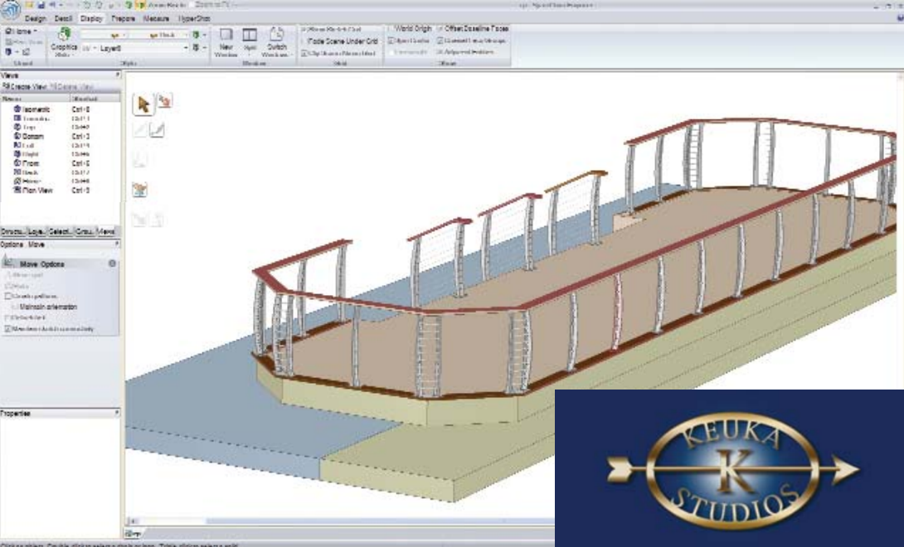Toggle the Maintain orientation checkbox
This screenshot has height=547, width=904.
tap(8, 307)
